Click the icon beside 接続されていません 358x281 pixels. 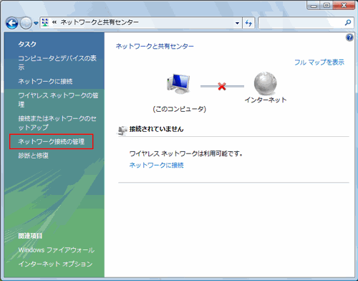coord(122,130)
